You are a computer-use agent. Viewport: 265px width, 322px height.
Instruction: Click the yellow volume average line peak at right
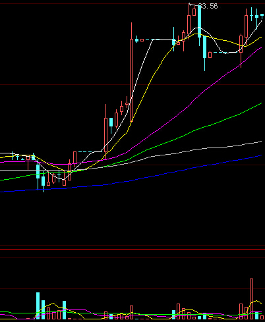pos(256,301)
